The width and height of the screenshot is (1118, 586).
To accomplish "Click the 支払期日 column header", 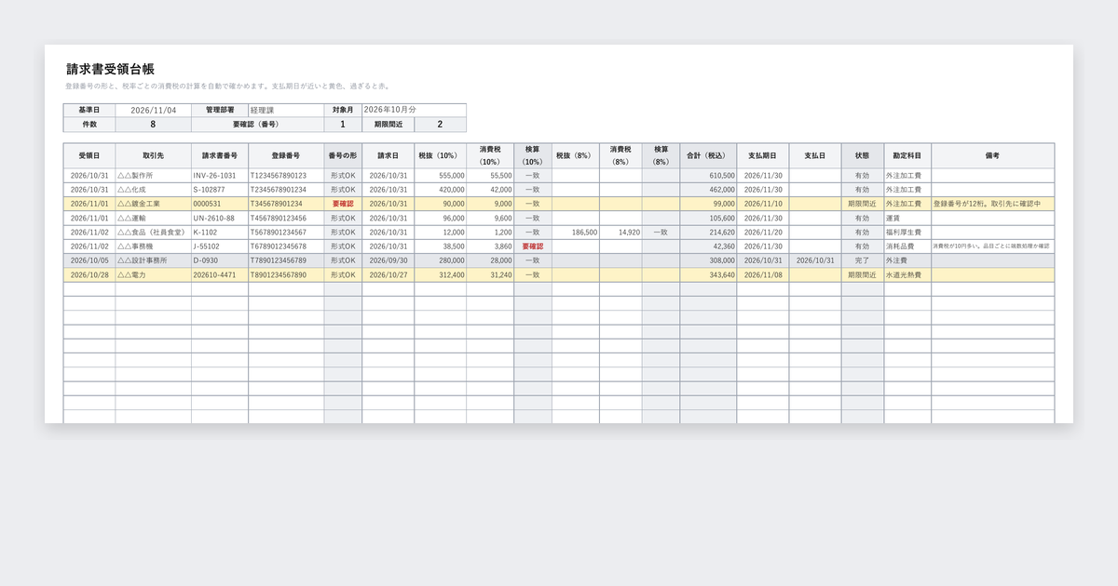I will point(763,155).
